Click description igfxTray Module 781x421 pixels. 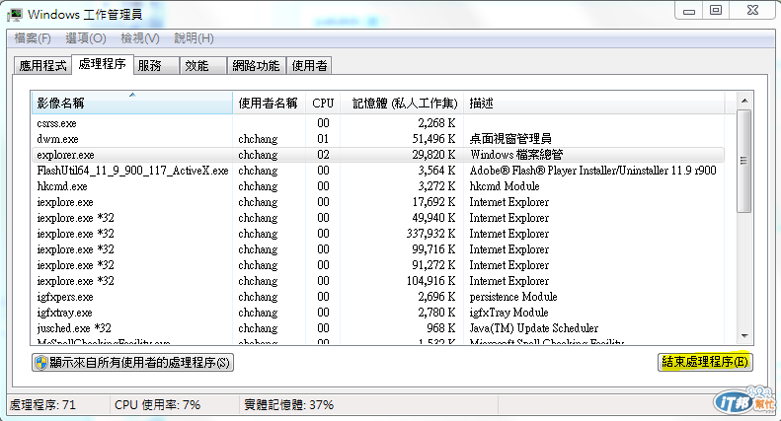click(508, 313)
